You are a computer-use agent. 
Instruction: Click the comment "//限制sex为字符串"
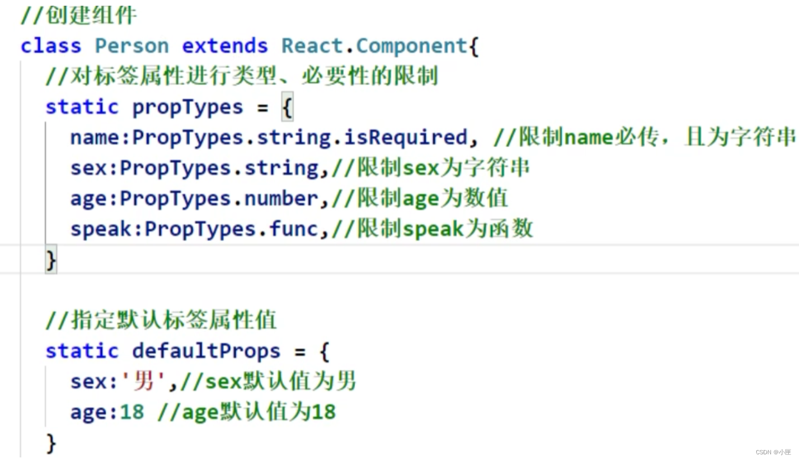pyautogui.click(x=431, y=168)
